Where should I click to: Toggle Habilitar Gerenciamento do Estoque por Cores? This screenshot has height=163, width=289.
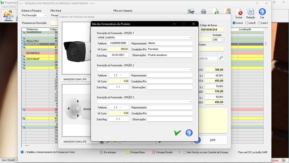click(22, 152)
